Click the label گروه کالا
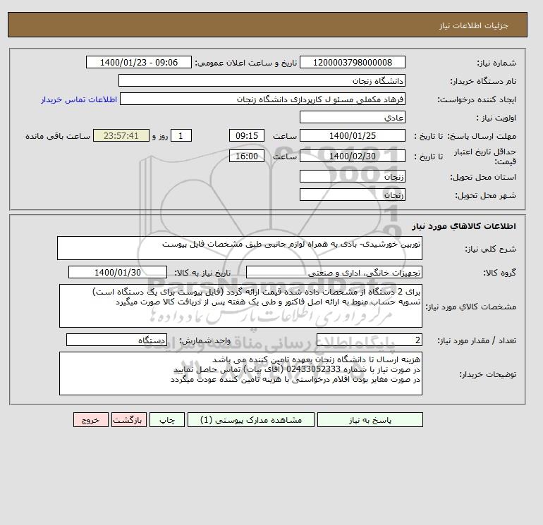The height and width of the screenshot is (525, 543). pos(500,273)
